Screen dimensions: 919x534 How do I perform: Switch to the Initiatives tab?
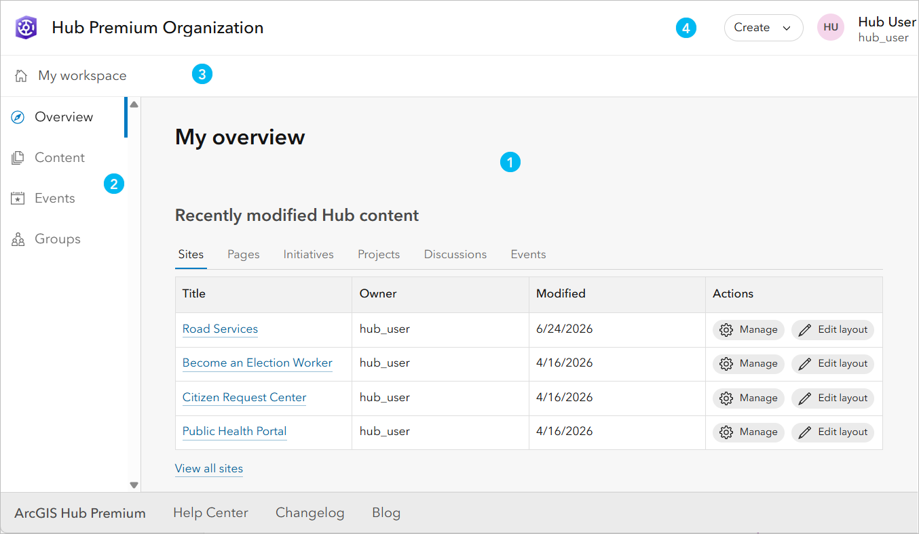click(x=309, y=255)
